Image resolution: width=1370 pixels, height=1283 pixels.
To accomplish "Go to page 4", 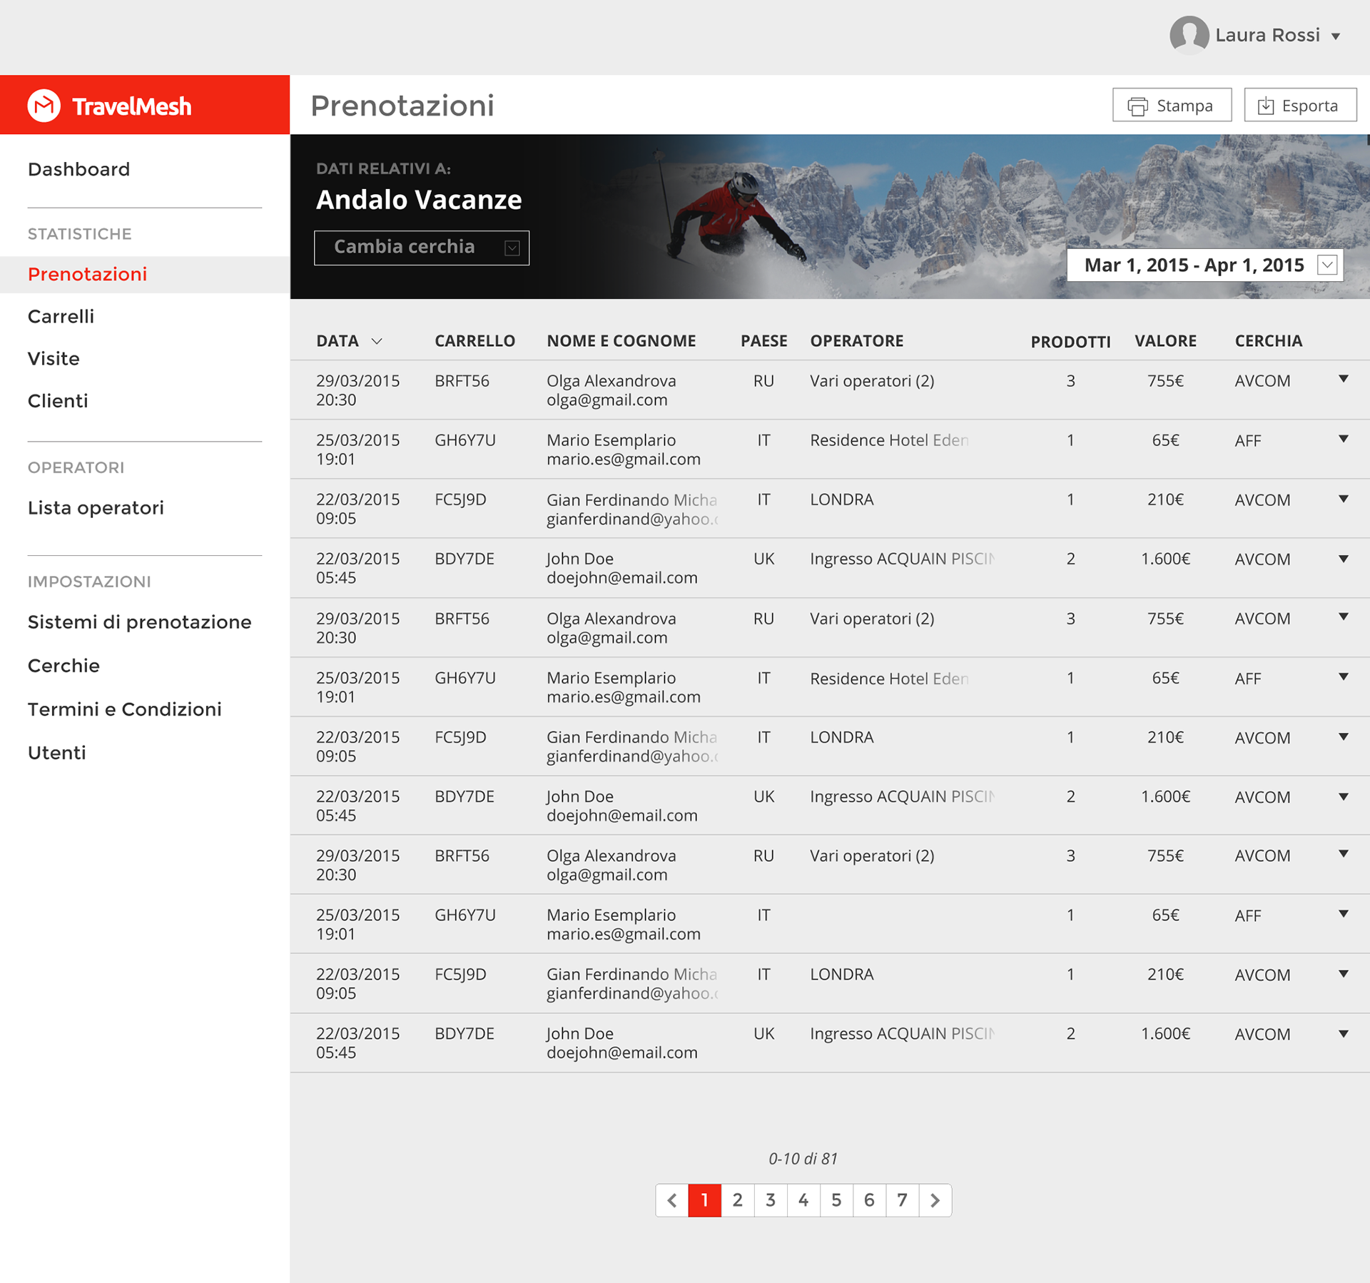I will pos(803,1200).
